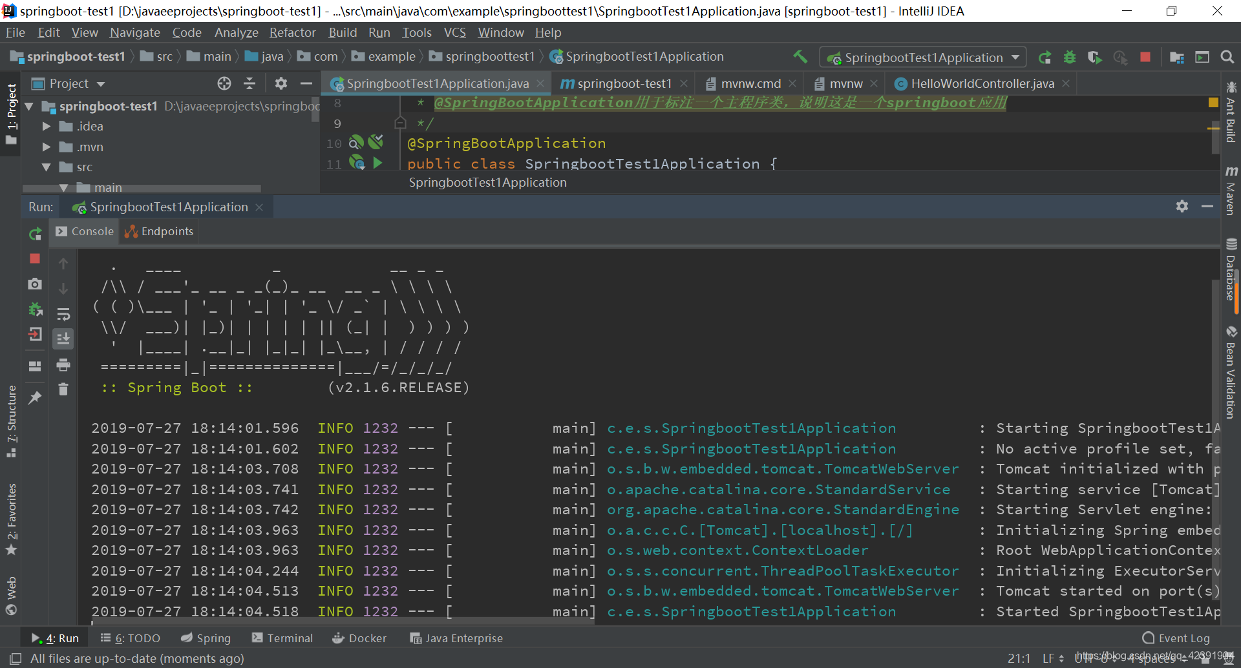1241x668 pixels.
Task: Toggle scroll to end in console
Action: click(x=63, y=339)
